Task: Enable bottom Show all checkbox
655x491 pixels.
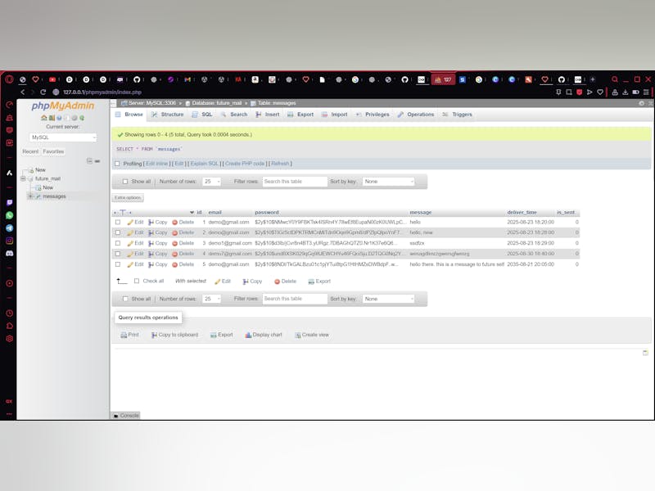Action: 125,299
